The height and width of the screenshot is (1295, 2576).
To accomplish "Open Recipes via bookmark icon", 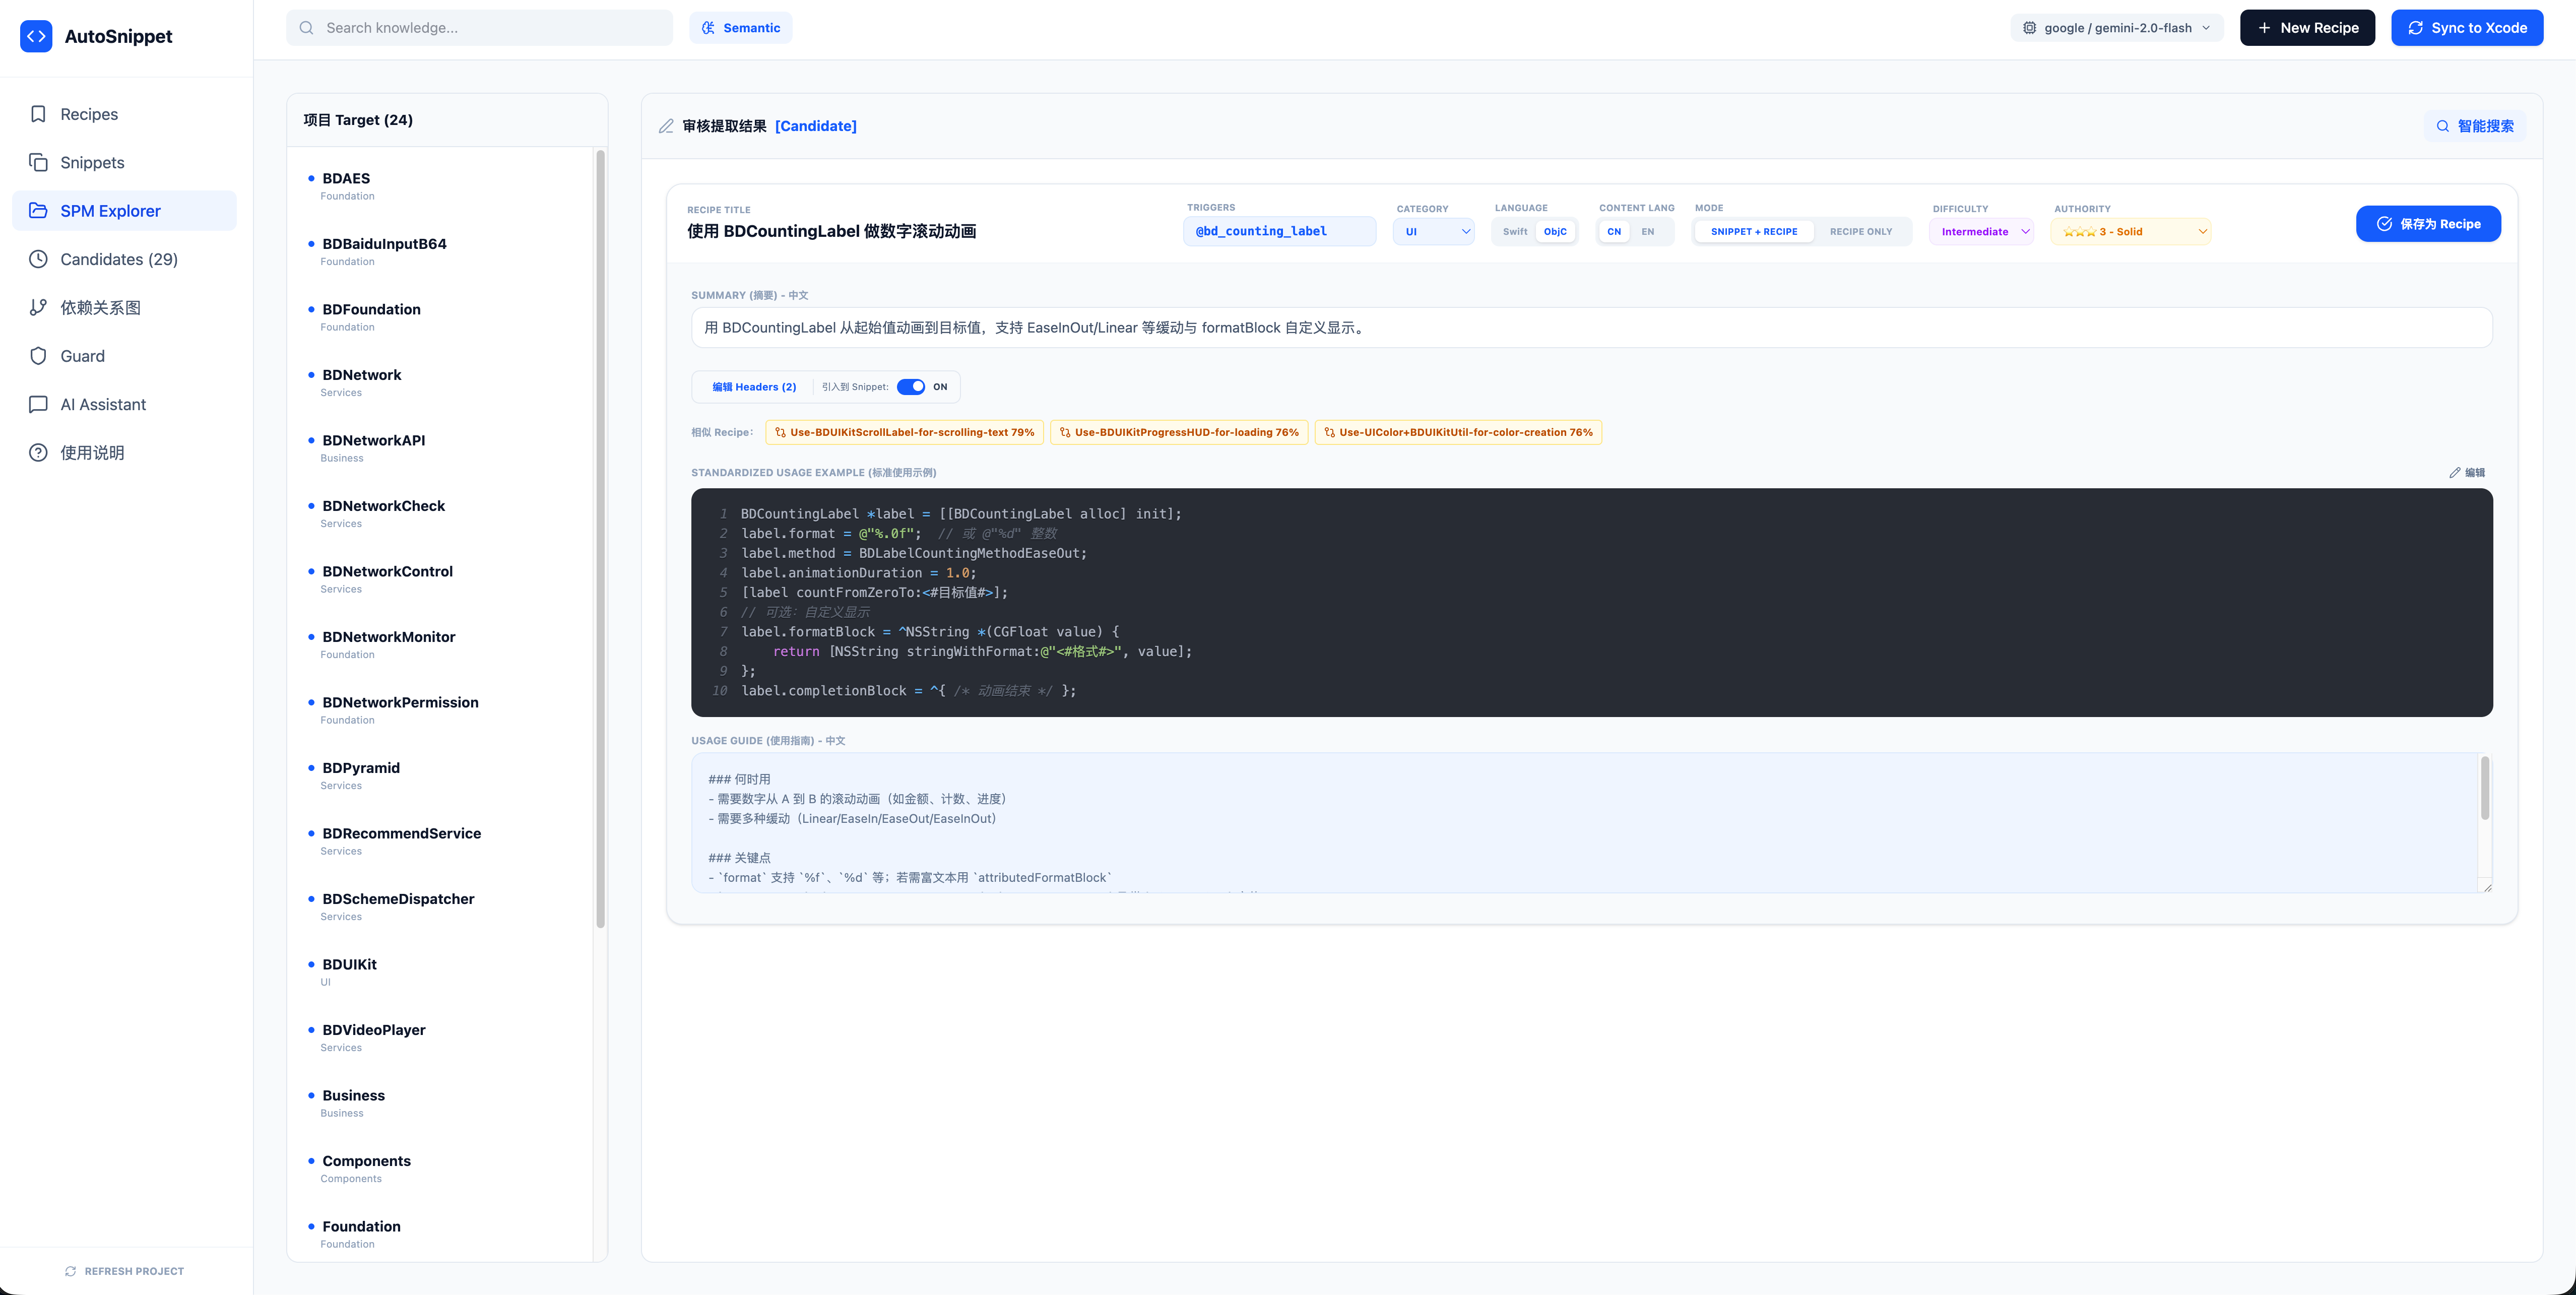I will [38, 114].
